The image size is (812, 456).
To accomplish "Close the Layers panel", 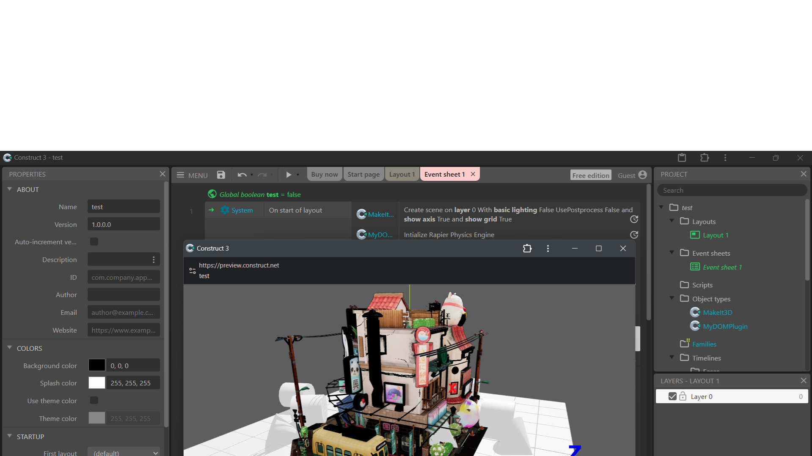I will pos(804,381).
